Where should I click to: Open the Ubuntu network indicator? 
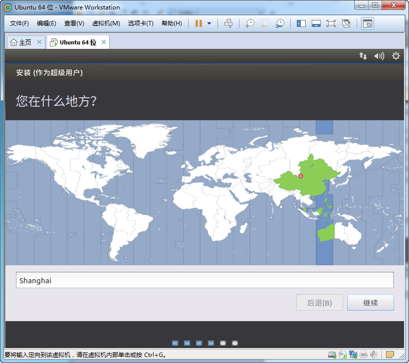click(x=363, y=56)
